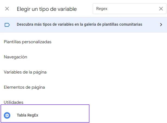Screen dimensions: 167x123
Task: Select the Navegación section heading
Action: tap(15, 57)
